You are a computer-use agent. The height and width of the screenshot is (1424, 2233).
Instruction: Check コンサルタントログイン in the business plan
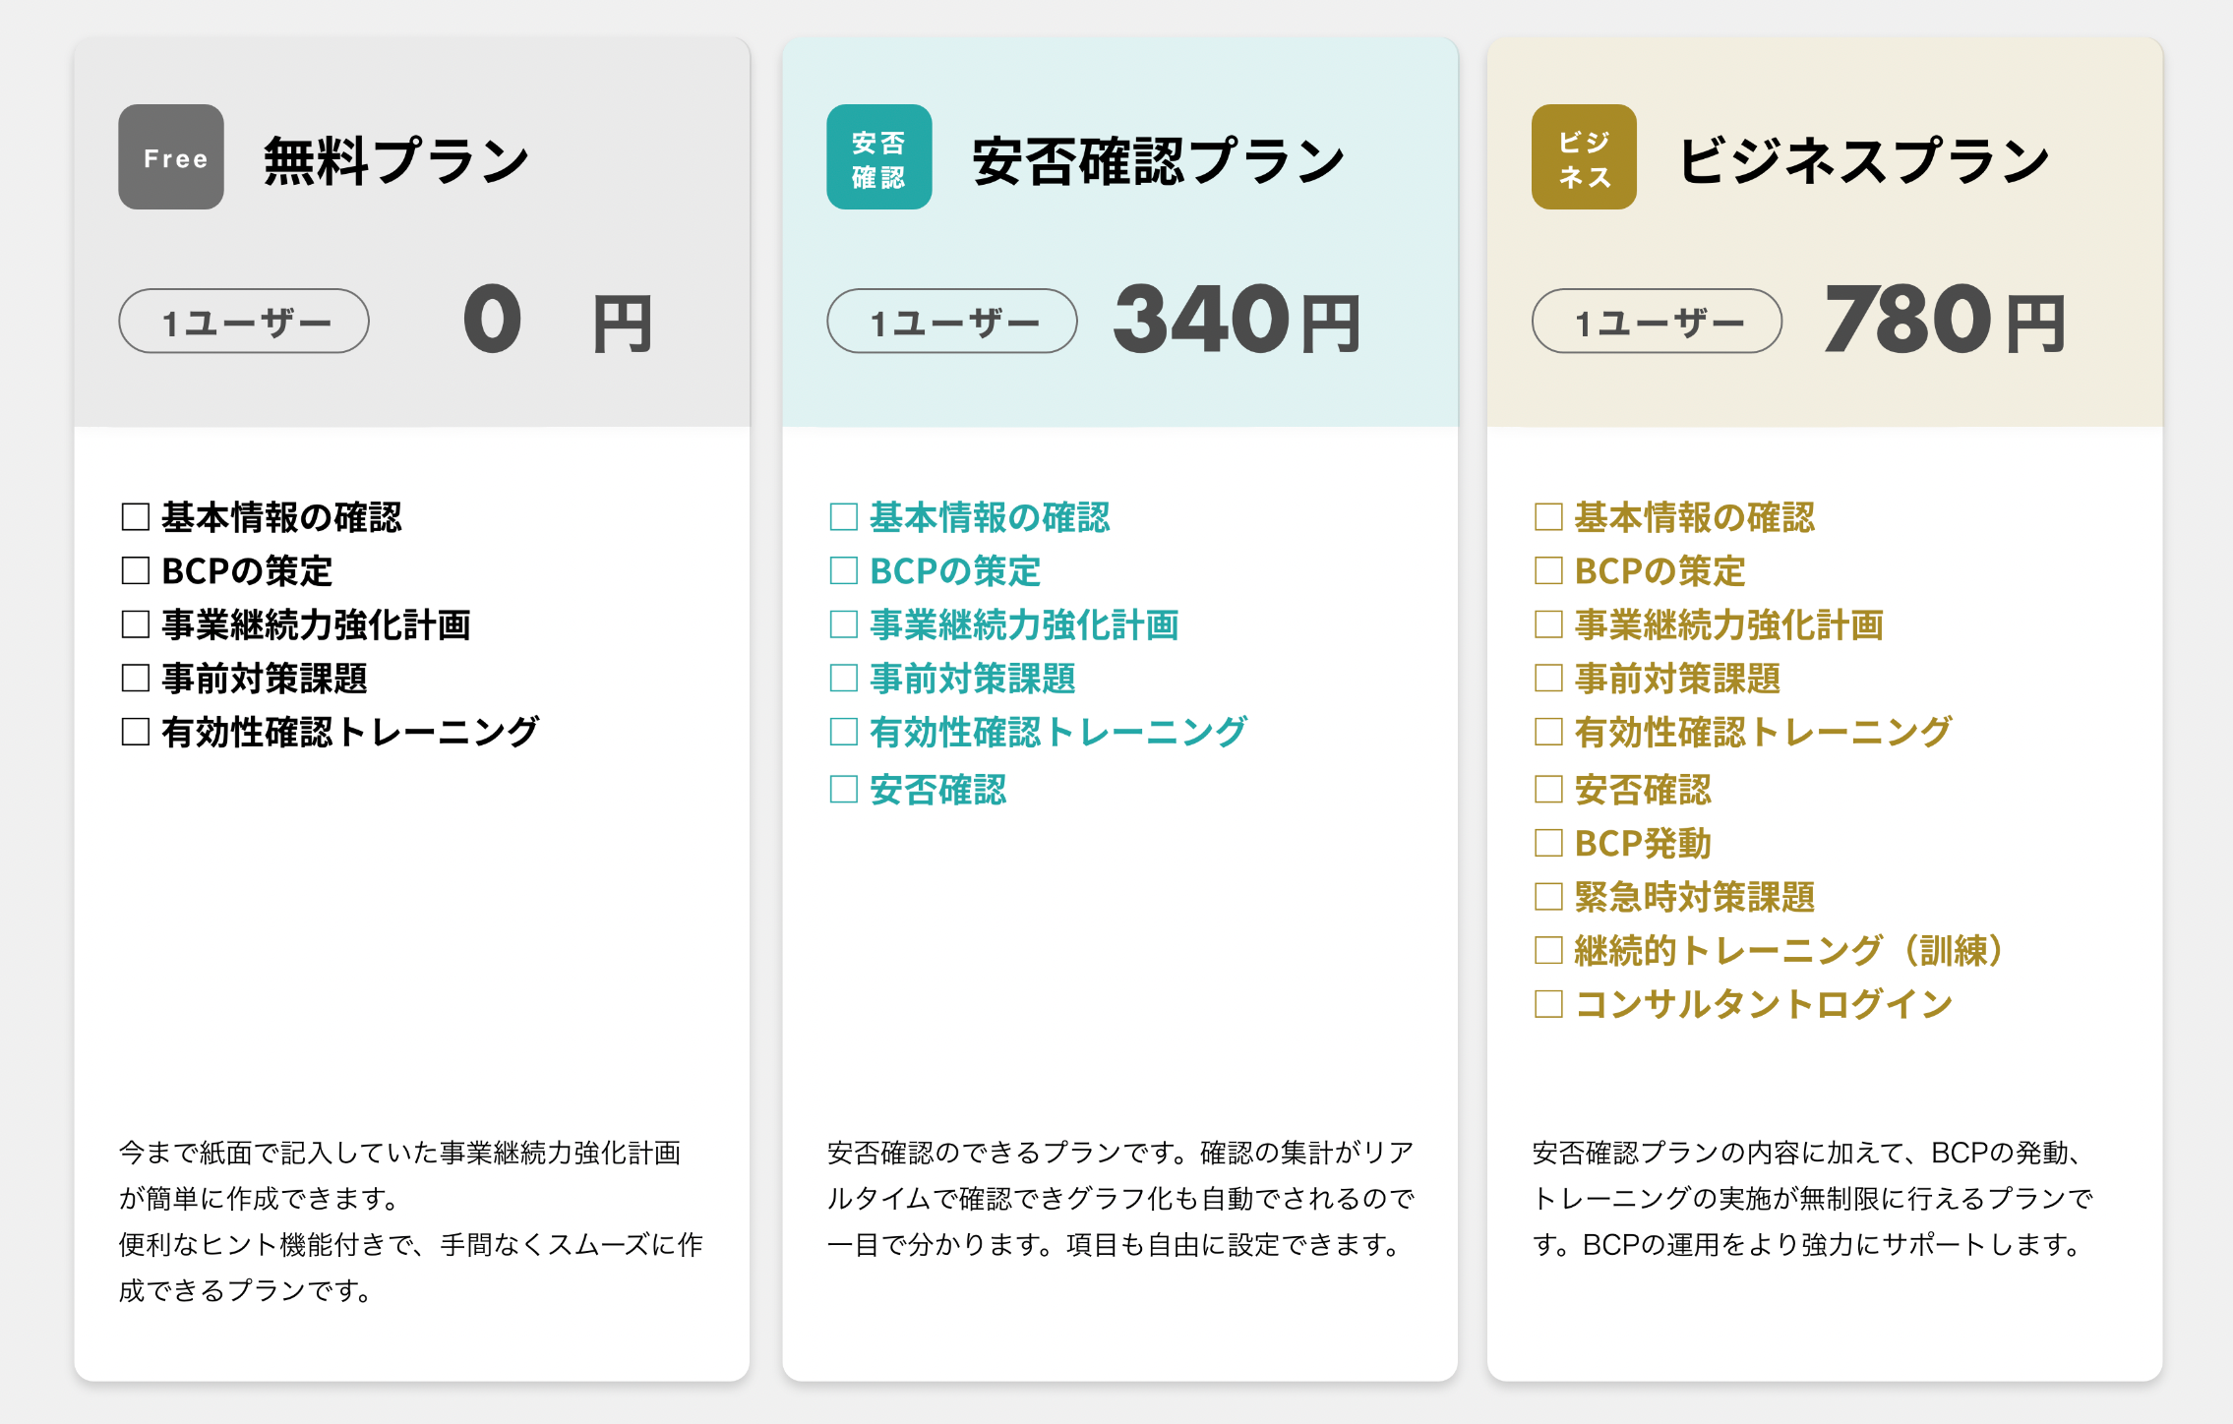click(x=1548, y=1004)
